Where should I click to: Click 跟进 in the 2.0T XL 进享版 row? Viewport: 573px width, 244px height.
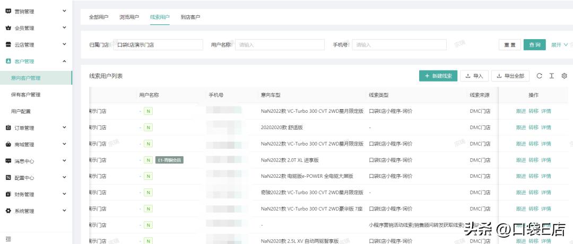point(521,160)
